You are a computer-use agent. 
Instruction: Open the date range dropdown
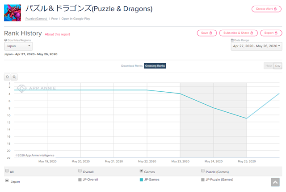(x=256, y=46)
